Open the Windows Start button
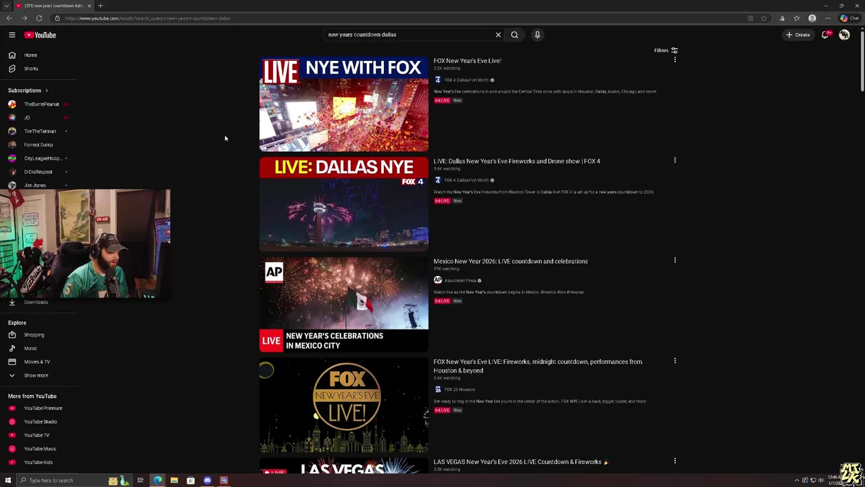Viewport: 865px width, 487px height. [x=8, y=480]
